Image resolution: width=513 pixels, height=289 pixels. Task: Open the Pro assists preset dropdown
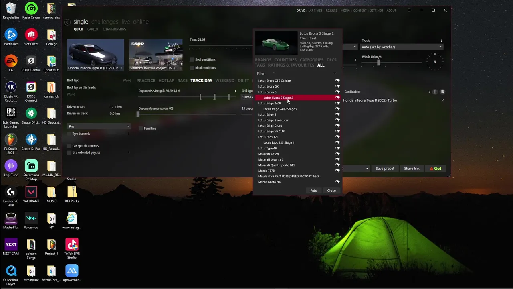pos(99,126)
